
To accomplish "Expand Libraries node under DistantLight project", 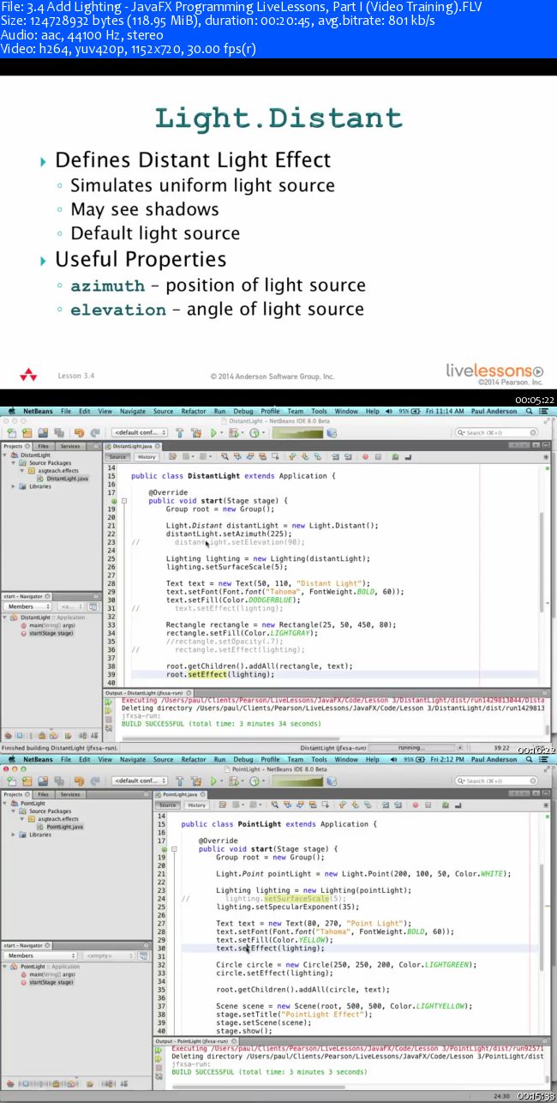I will pyautogui.click(x=15, y=486).
